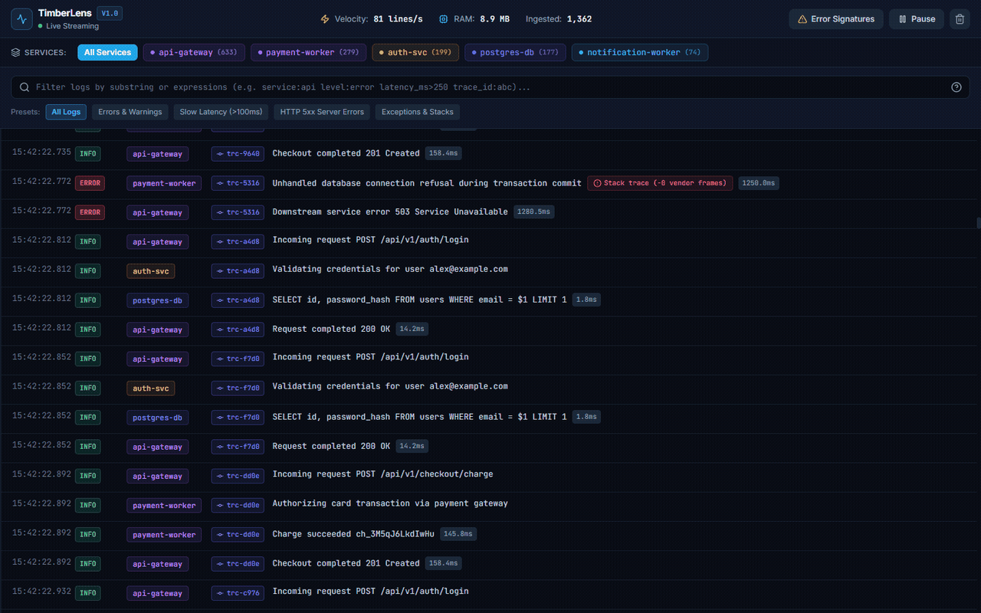Click trc-a4d8 chip on 15:42:22.812 auth-svc row
Image resolution: width=981 pixels, height=613 pixels.
[x=237, y=270]
